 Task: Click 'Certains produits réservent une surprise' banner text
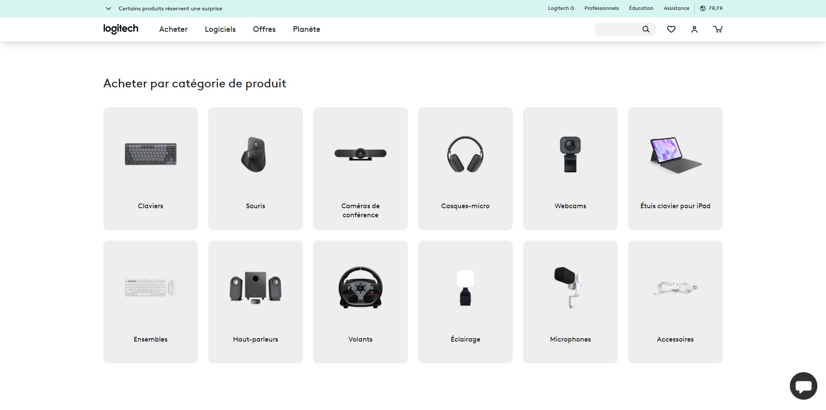(x=170, y=9)
